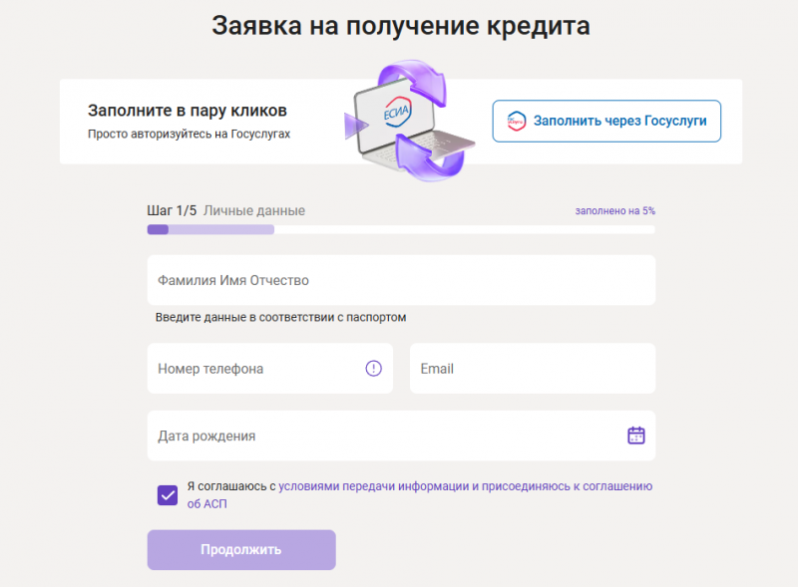Click the Шаг 1/5 Личные данные step label
Viewport: 798px width, 587px height.
tap(226, 210)
